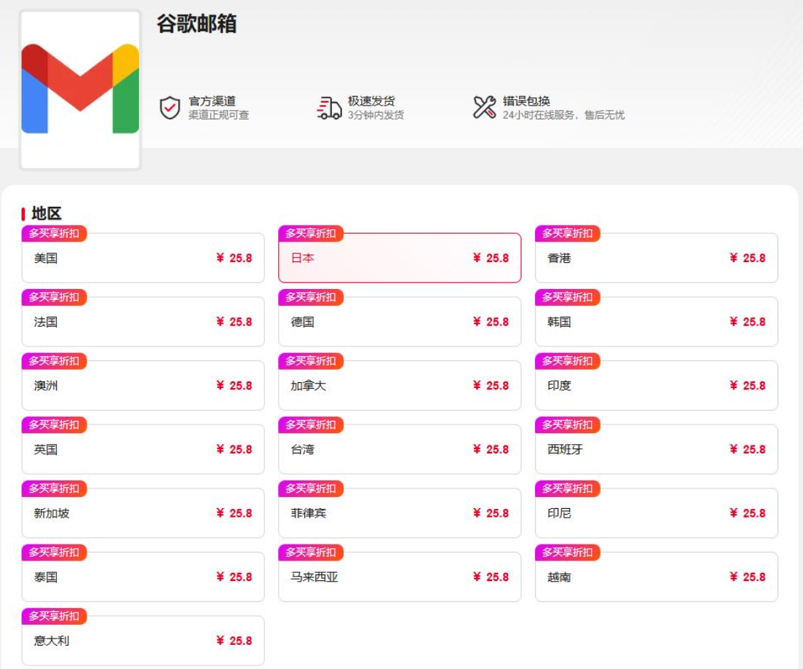803x669 pixels.
Task: Choose 新加坡 region card
Action: (x=143, y=512)
